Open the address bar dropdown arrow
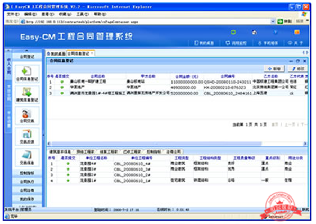The image size is (316, 224). [x=273, y=21]
